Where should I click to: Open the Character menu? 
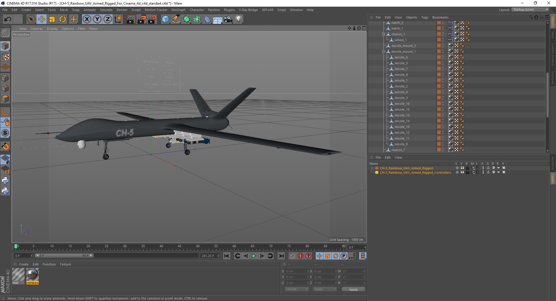197,10
